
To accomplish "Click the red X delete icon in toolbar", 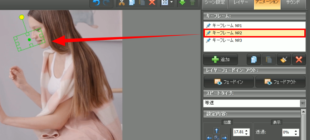I will coord(152,3).
